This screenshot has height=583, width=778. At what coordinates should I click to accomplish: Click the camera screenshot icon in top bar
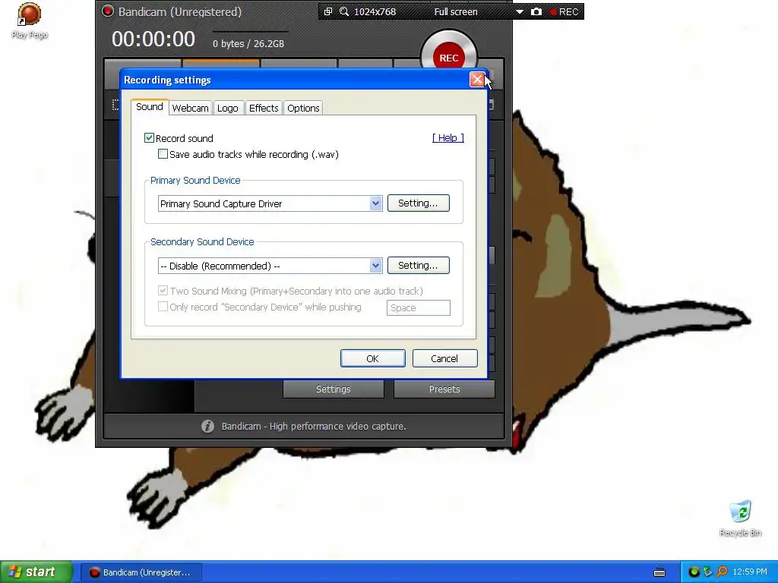pos(536,11)
